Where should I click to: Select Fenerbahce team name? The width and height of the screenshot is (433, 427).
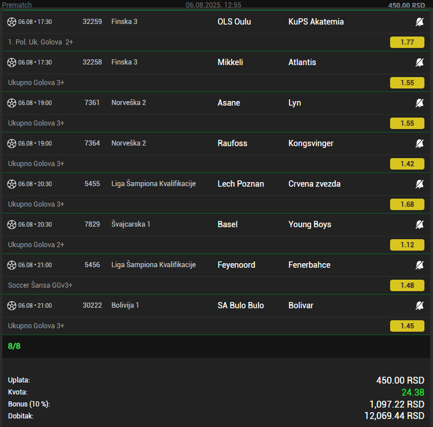click(309, 265)
